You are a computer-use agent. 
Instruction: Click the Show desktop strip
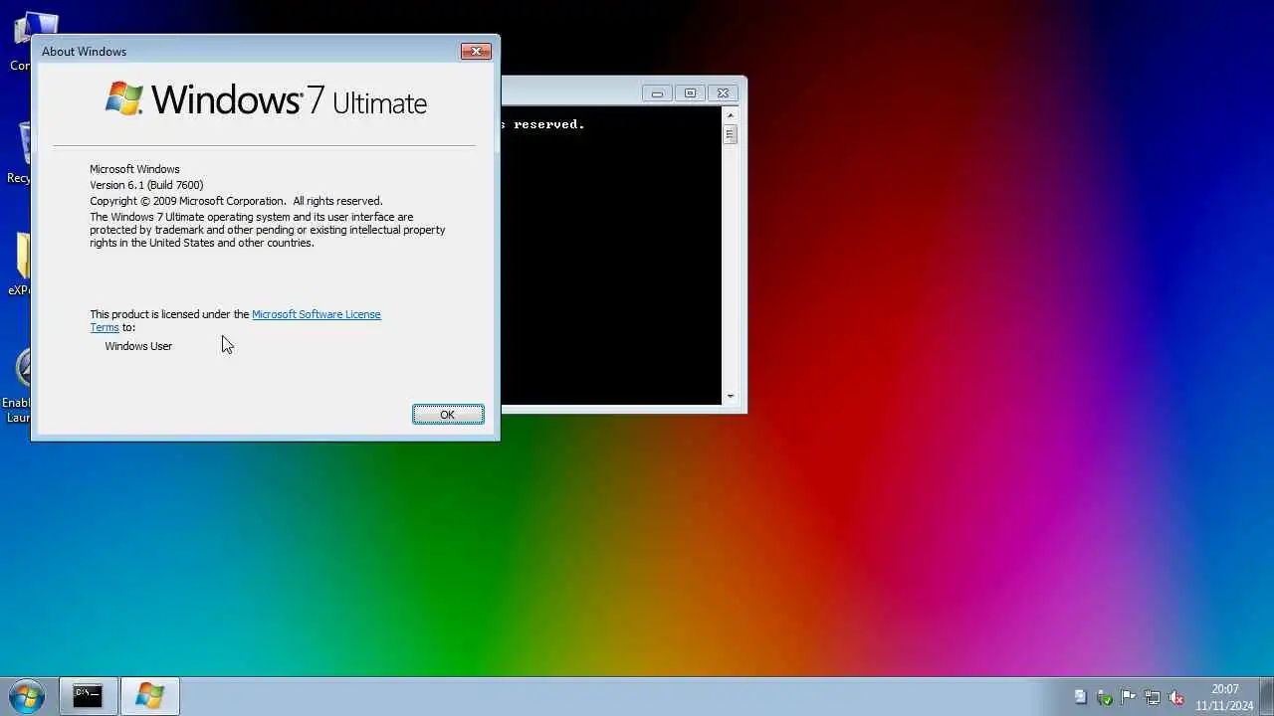(x=1267, y=696)
